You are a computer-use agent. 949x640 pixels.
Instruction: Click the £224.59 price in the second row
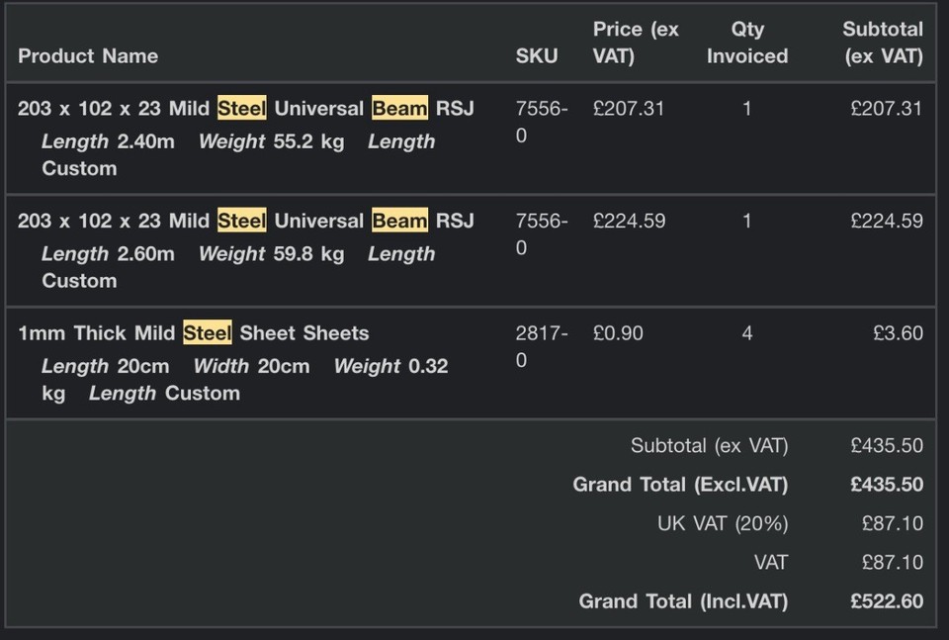coord(629,221)
